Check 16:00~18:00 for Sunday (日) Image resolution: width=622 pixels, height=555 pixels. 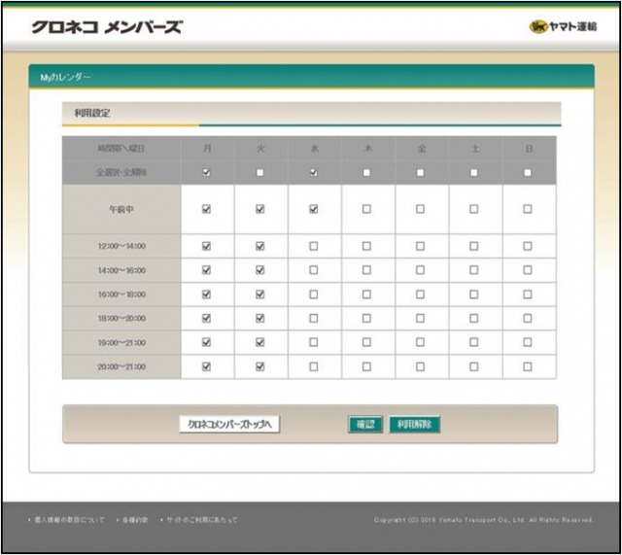click(x=527, y=295)
